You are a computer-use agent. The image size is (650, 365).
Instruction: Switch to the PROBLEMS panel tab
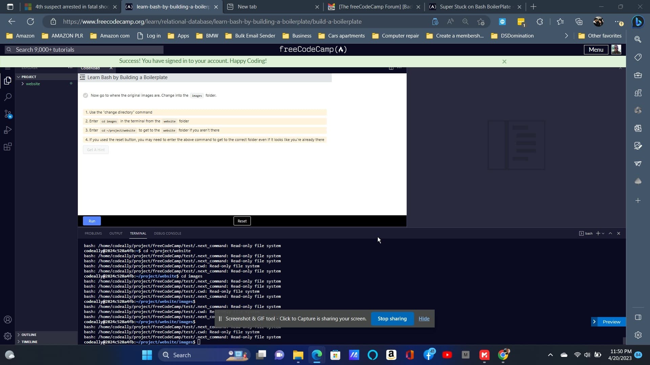(93, 234)
